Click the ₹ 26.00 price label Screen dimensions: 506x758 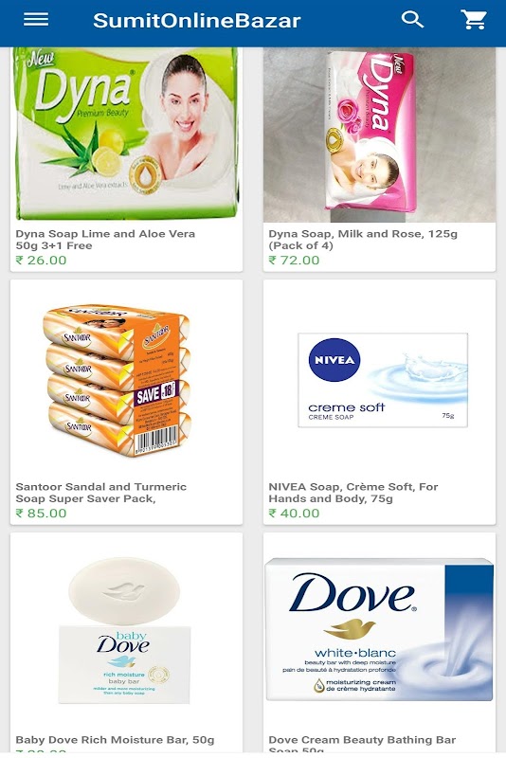pyautogui.click(x=41, y=260)
